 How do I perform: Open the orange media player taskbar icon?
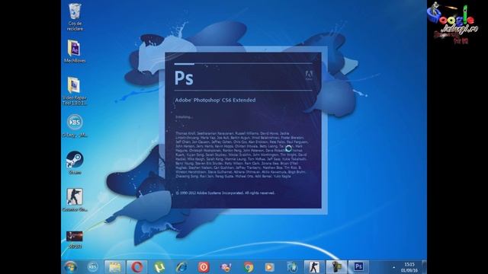269,267
